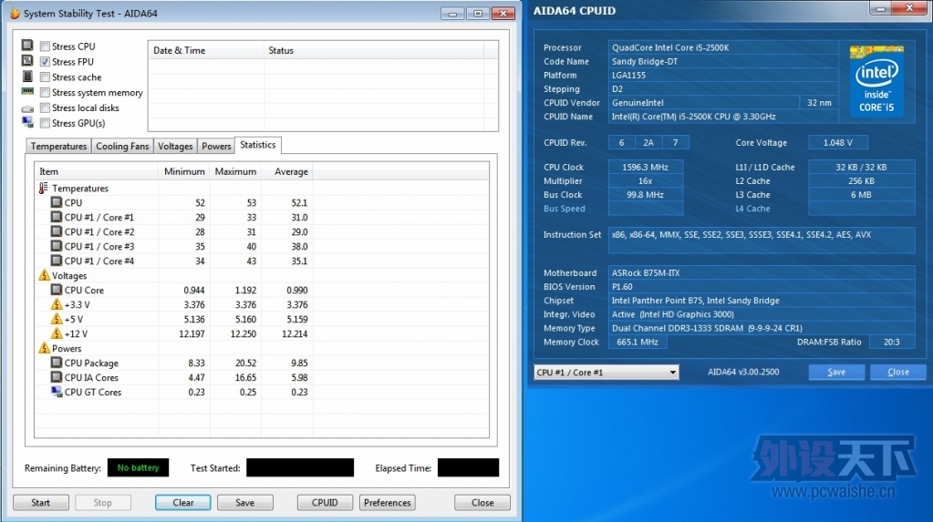Click the warning icon for the +3.3 V row

57,303
